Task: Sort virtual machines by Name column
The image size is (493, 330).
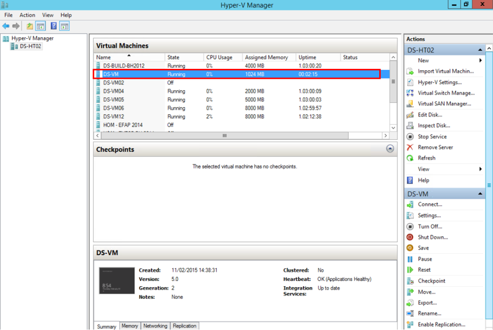Action: (129, 57)
